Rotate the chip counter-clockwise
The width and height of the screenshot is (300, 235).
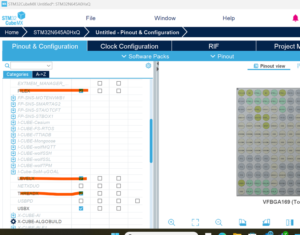click(x=266, y=222)
